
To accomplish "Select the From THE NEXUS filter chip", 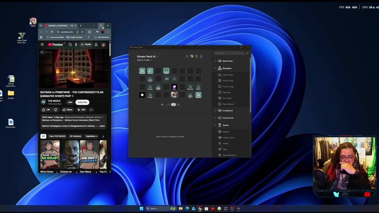I will [x=57, y=136].
